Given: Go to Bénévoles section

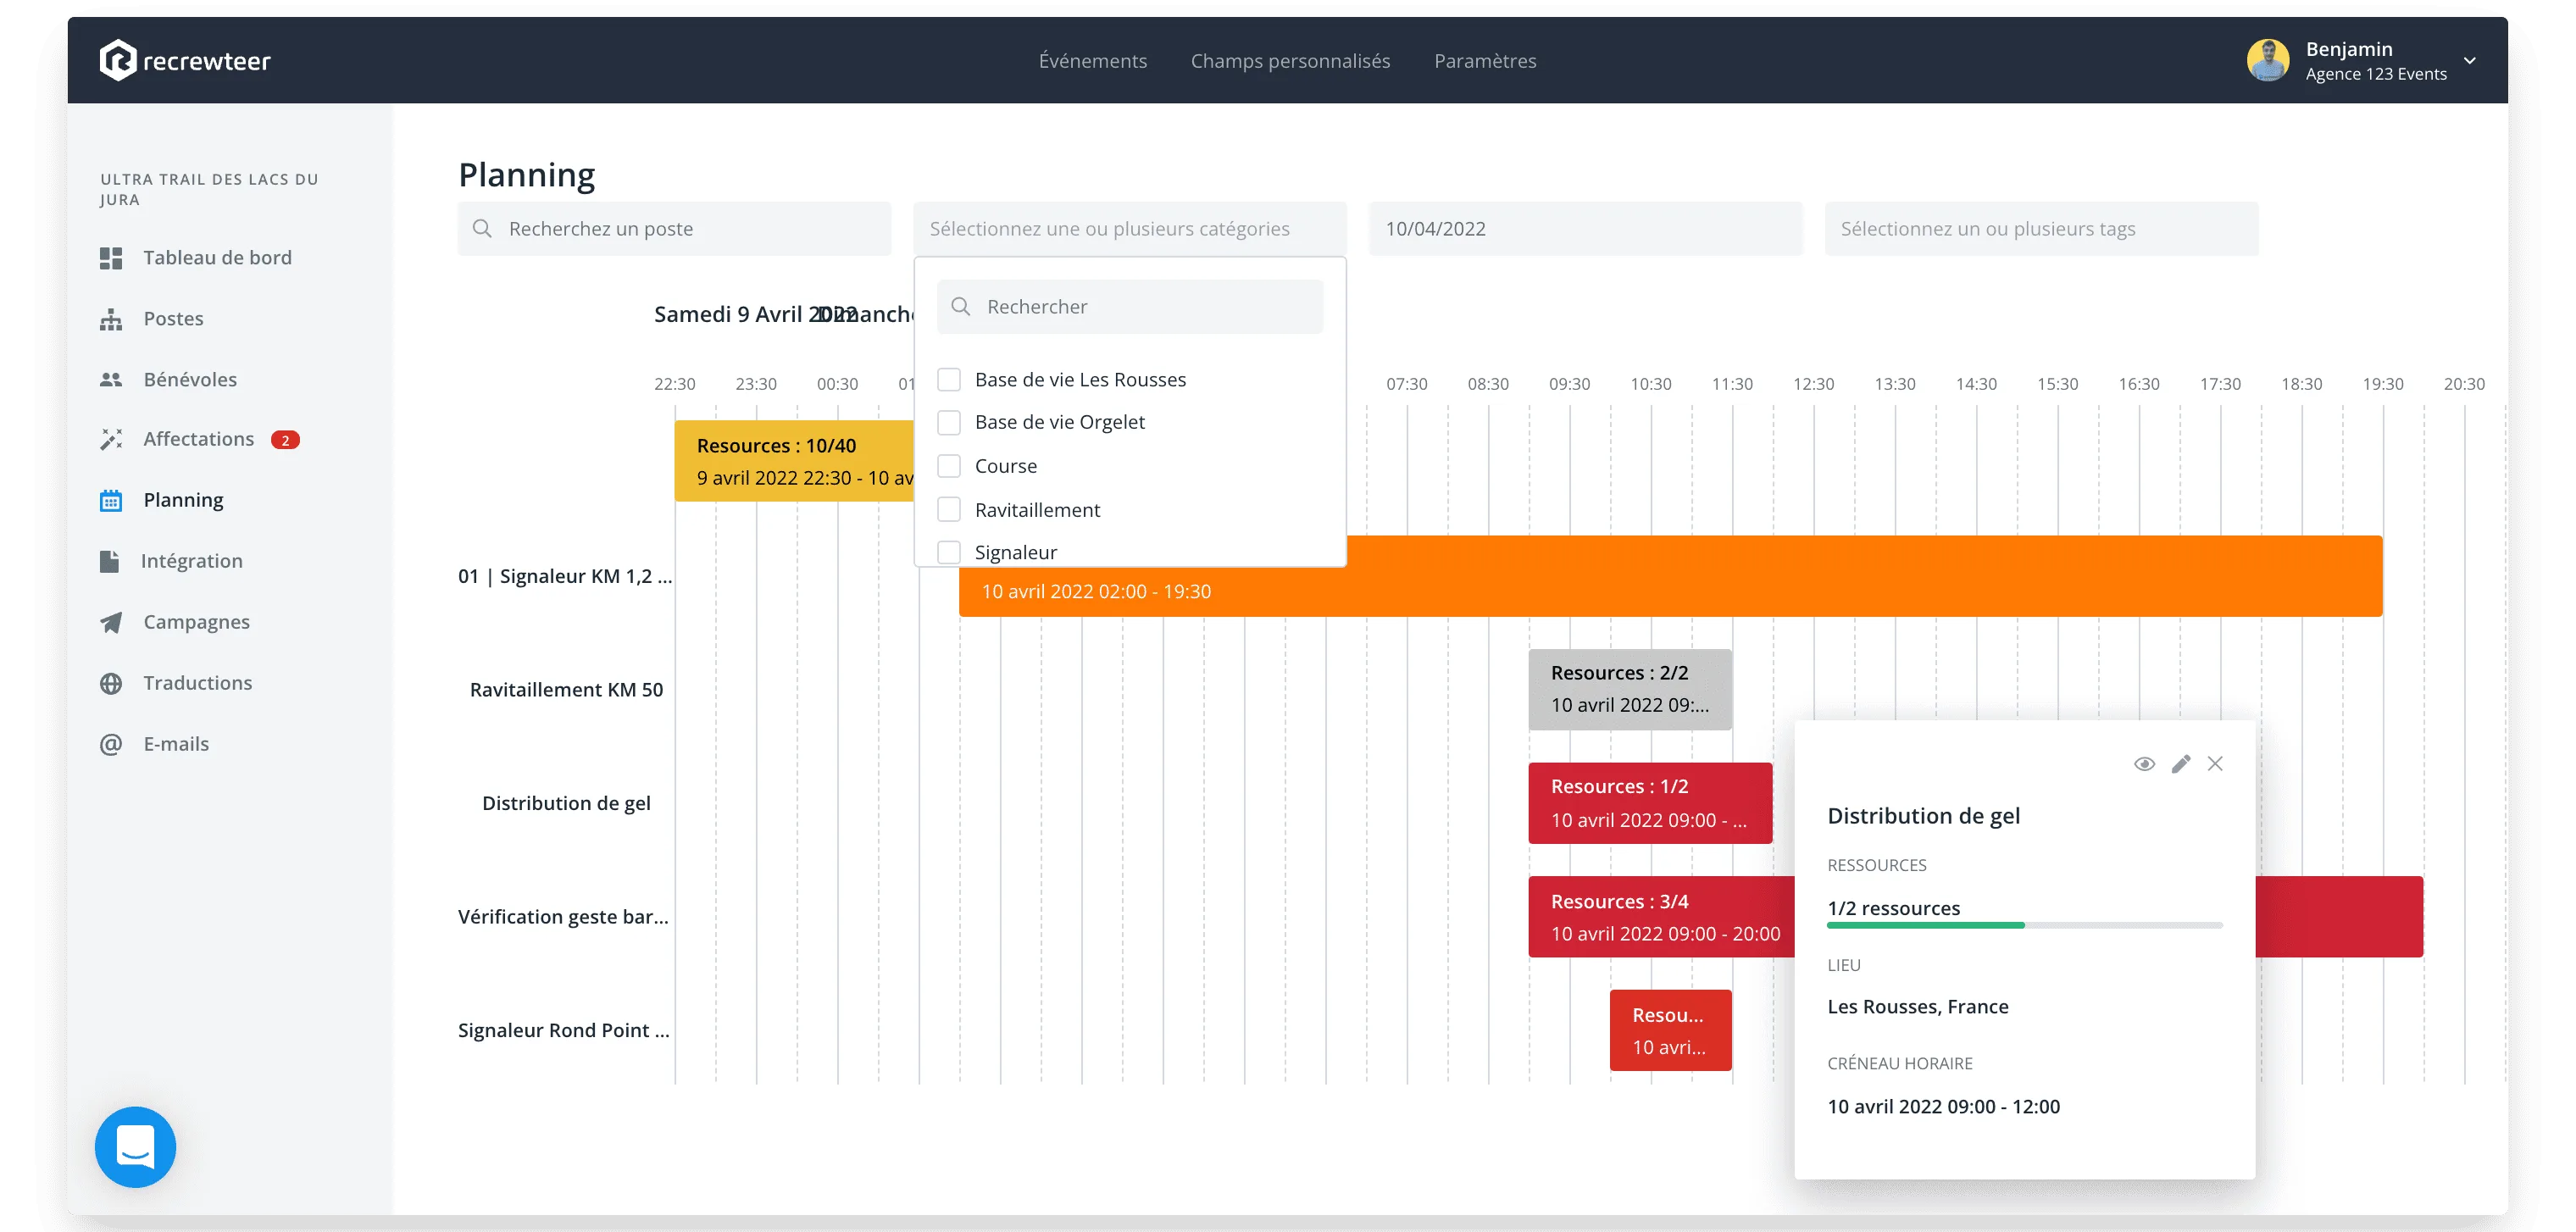Looking at the screenshot, I should 190,380.
